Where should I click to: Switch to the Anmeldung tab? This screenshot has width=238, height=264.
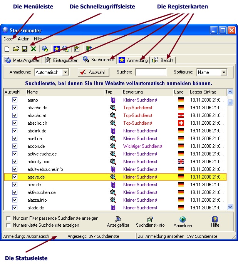pyautogui.click(x=133, y=60)
